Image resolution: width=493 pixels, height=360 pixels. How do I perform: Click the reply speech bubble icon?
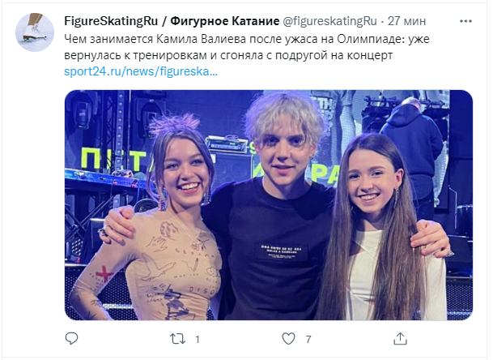tap(71, 339)
